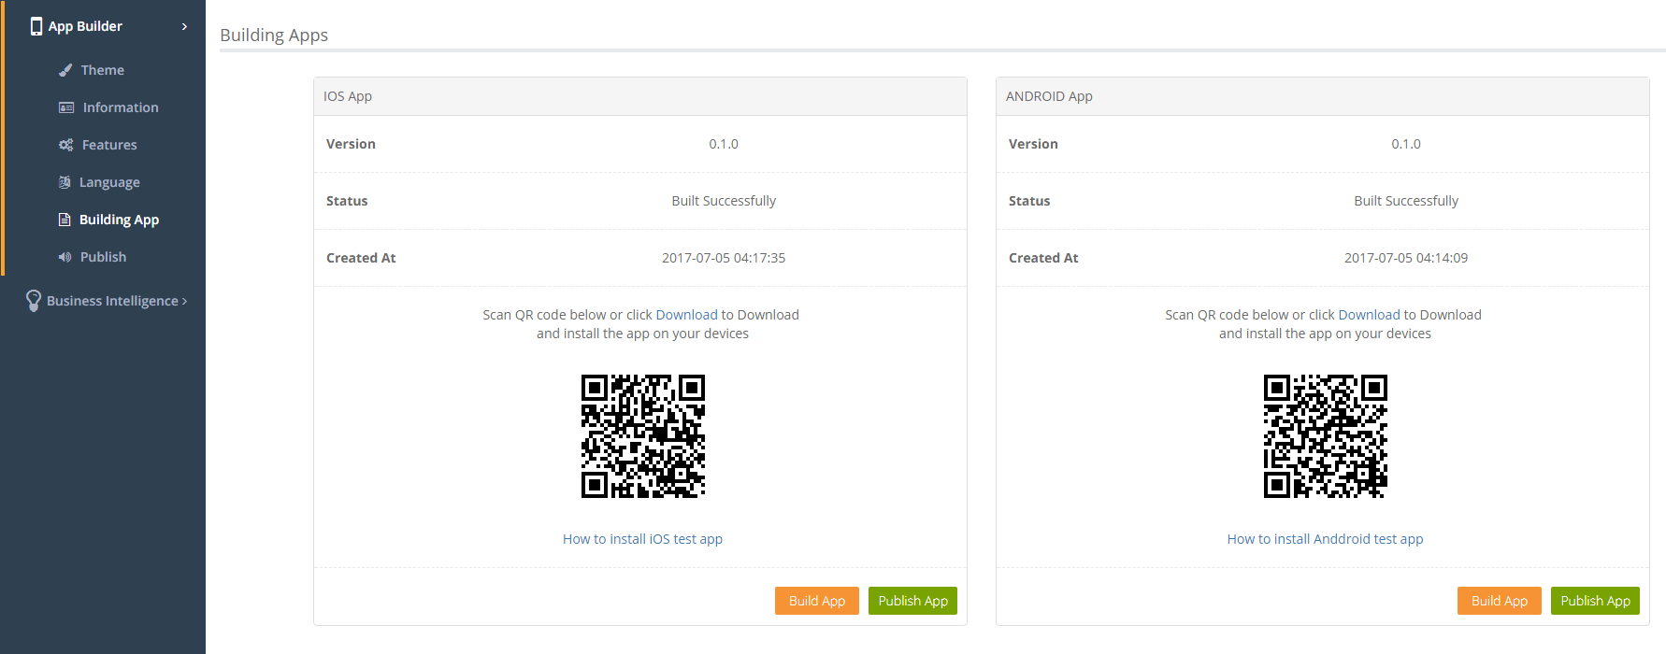
Task: Click the Theme paintbrush icon
Action: [65, 70]
